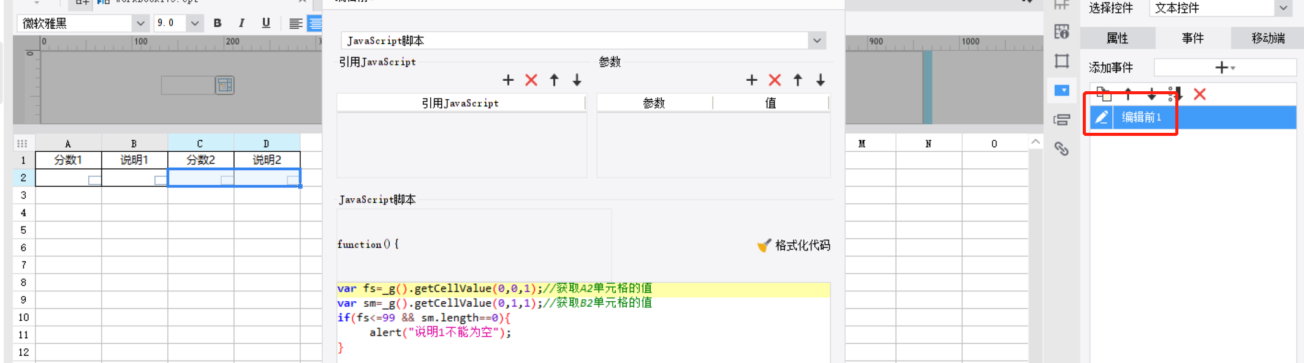Move referenced JavaScript entry up
The width and height of the screenshot is (1304, 363).
coord(554,80)
